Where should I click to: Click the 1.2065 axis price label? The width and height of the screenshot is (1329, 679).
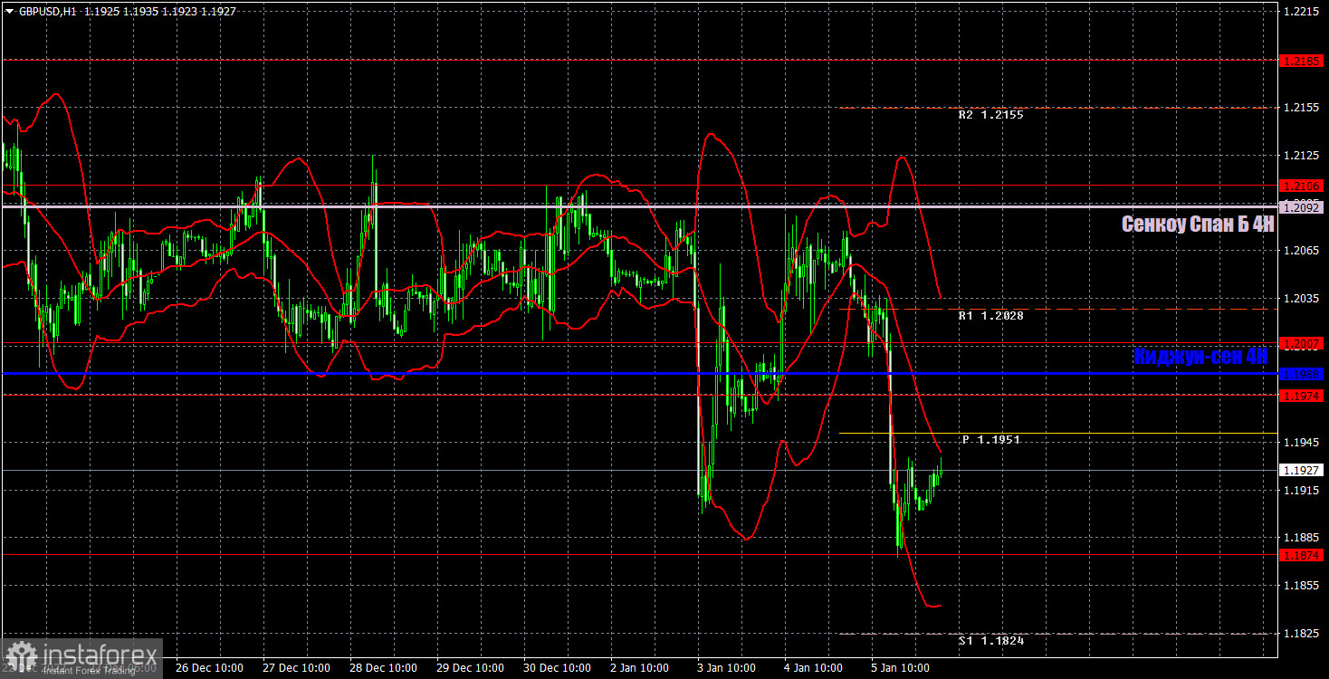1301,250
